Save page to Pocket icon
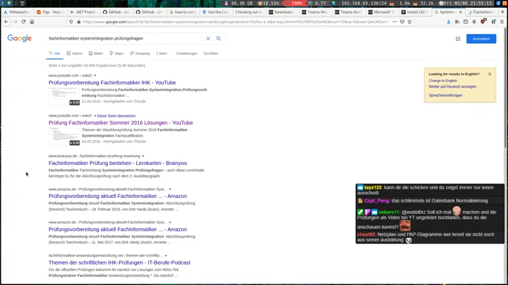 click(x=402, y=22)
